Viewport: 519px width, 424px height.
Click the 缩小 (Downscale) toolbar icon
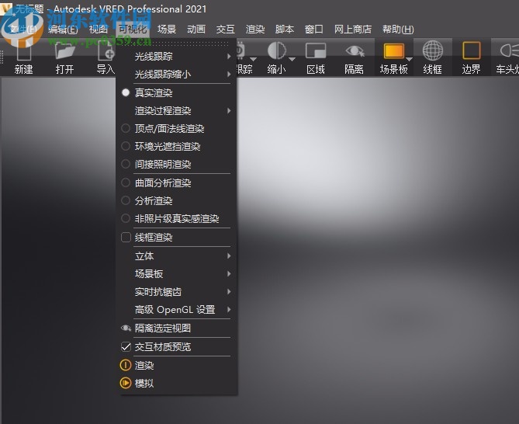(x=276, y=50)
